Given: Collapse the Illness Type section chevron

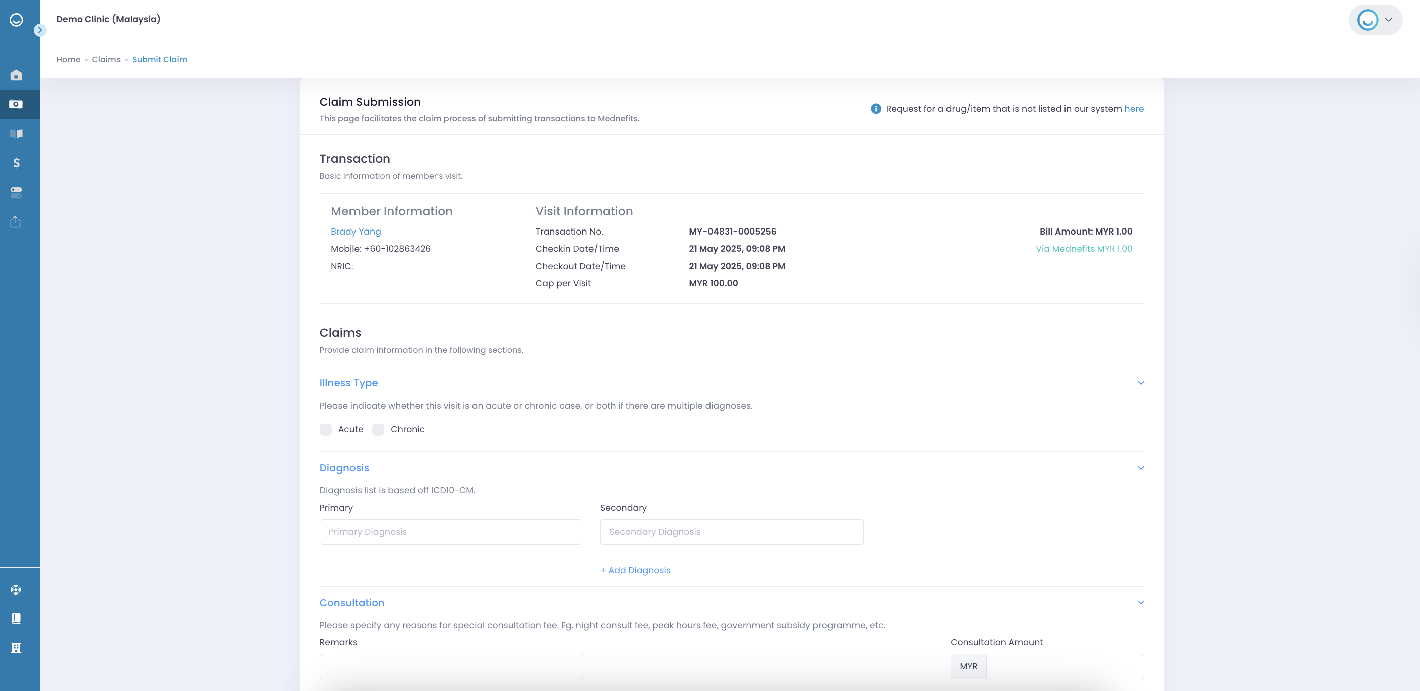Looking at the screenshot, I should [x=1140, y=383].
